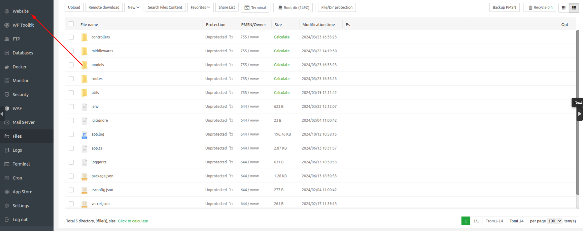Click the 'Click to calculate' size link
Screen dimensions: 583x231
click(x=133, y=221)
